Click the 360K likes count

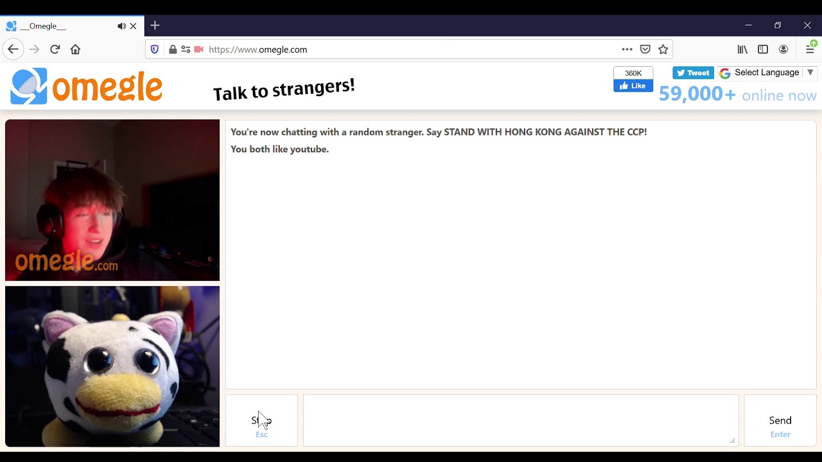point(633,73)
